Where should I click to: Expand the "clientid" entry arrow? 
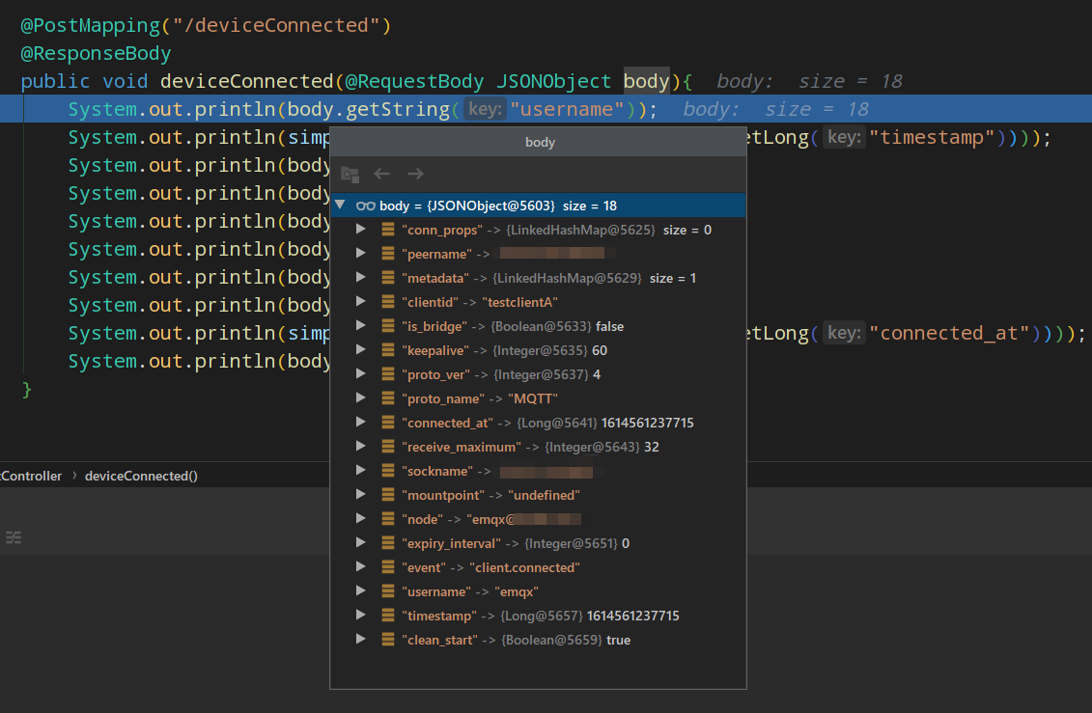361,301
